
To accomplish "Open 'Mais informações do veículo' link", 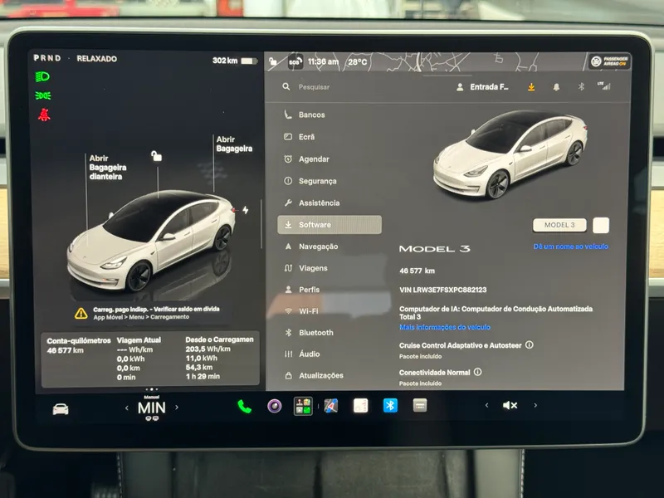I will coord(445,327).
